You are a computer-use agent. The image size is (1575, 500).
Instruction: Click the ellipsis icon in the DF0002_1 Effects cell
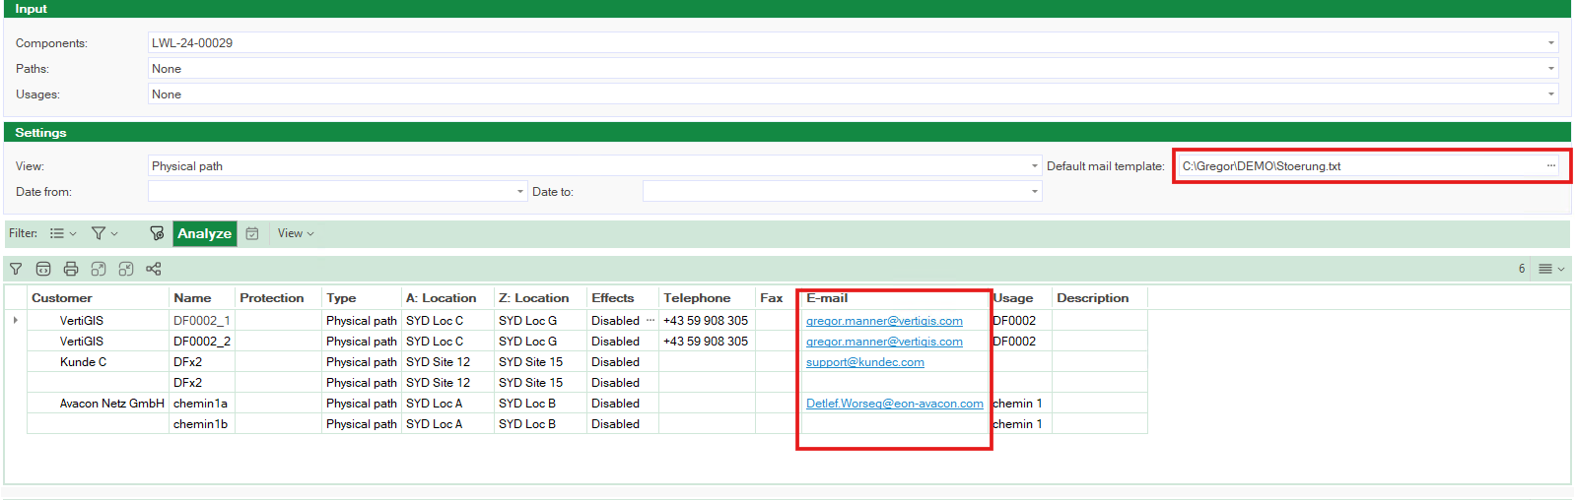point(651,320)
